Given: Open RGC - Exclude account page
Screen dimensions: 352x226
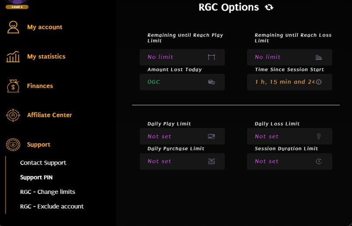Looking at the screenshot, I should coord(52,207).
